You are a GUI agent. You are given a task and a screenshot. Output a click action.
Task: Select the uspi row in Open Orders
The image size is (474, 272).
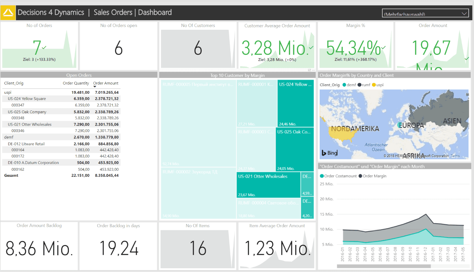click(x=8, y=92)
